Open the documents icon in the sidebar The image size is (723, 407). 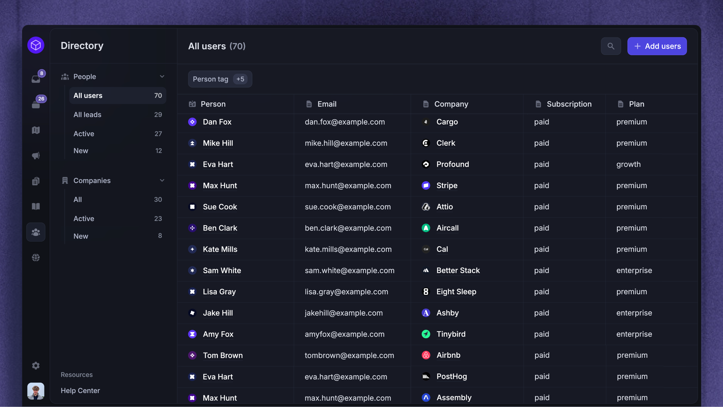click(x=36, y=181)
